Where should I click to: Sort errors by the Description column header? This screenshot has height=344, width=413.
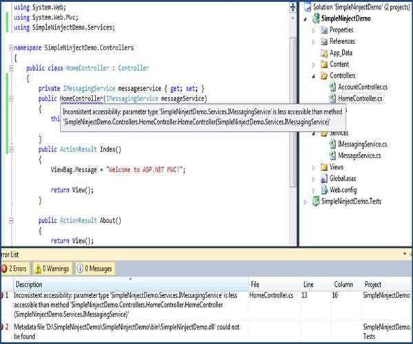tap(29, 284)
